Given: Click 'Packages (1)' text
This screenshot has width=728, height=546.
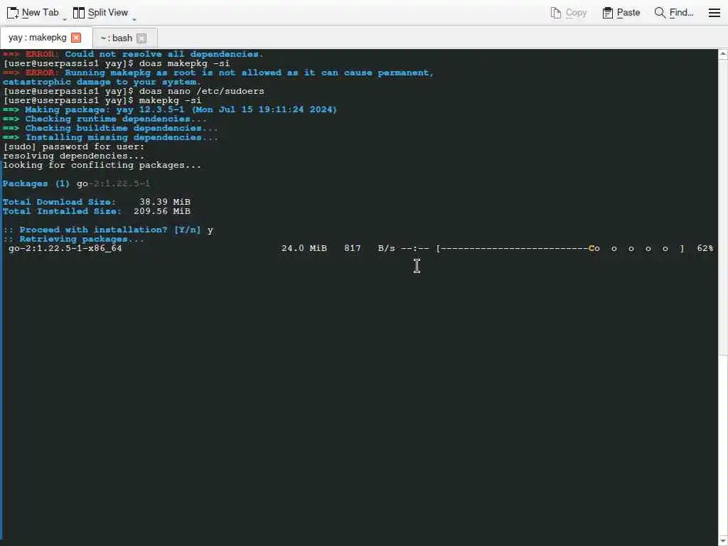Looking at the screenshot, I should [x=36, y=184].
